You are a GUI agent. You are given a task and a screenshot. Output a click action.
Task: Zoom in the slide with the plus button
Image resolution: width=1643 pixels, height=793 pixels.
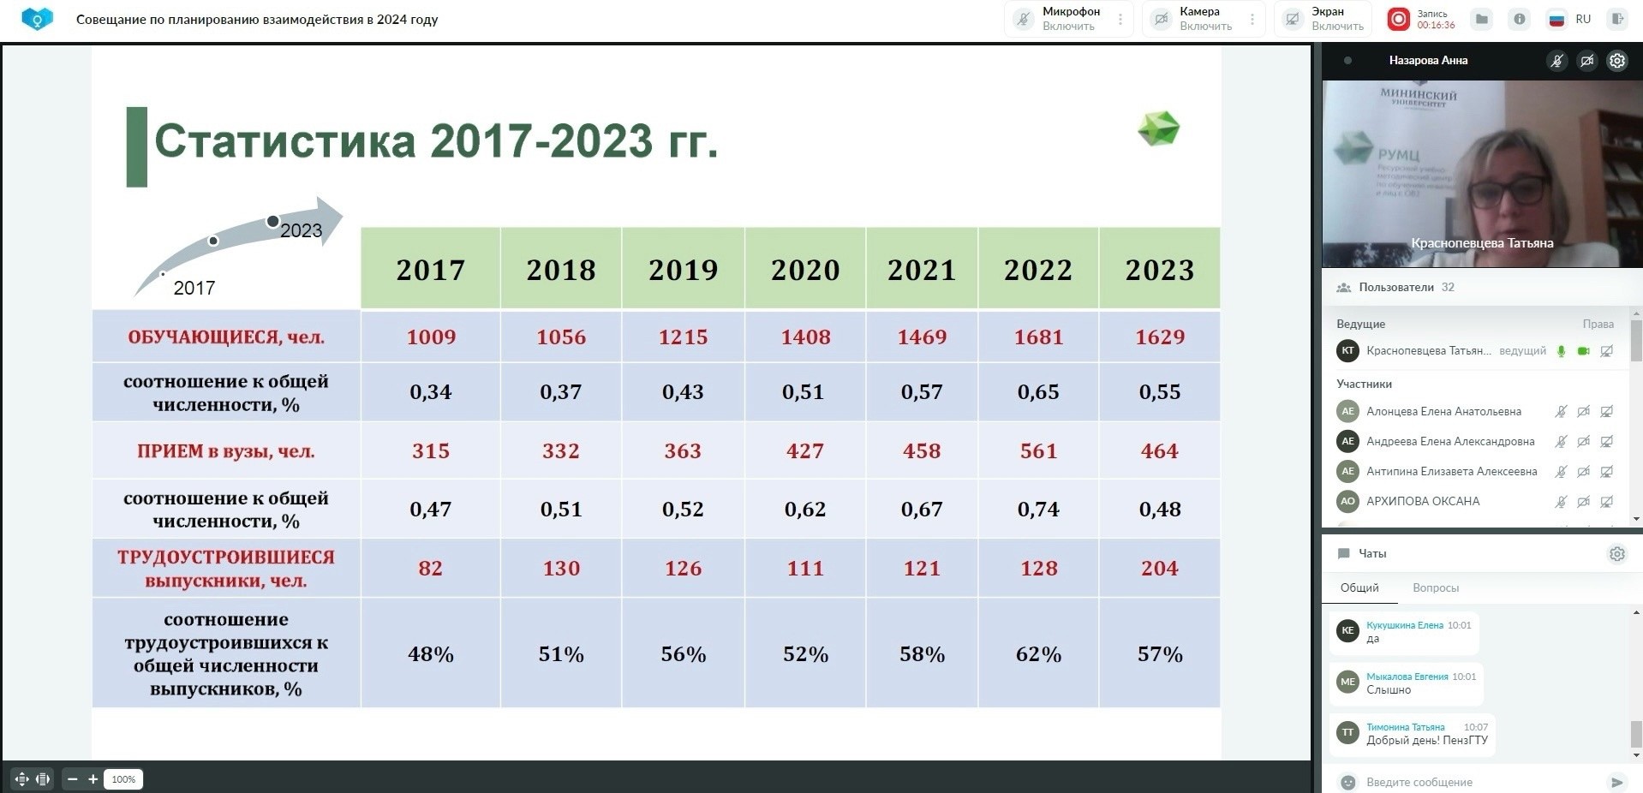tap(93, 779)
